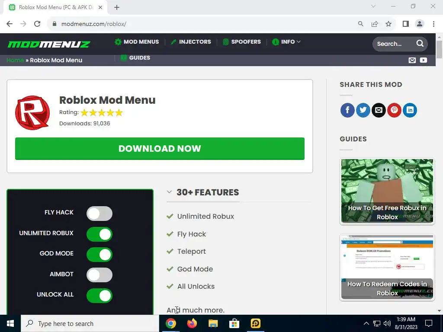Show hidden system tray icons
The image size is (443, 332).
coord(366,323)
